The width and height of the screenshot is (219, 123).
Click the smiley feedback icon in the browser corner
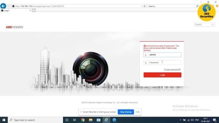[x=217, y=6]
